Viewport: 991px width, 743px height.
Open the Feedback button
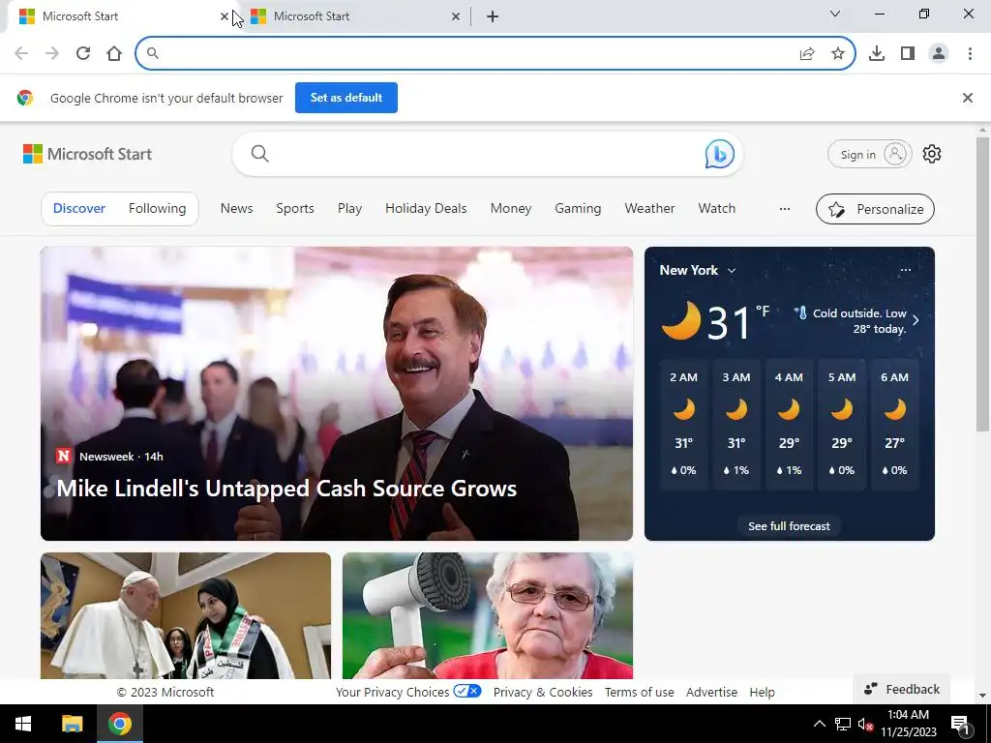902,689
